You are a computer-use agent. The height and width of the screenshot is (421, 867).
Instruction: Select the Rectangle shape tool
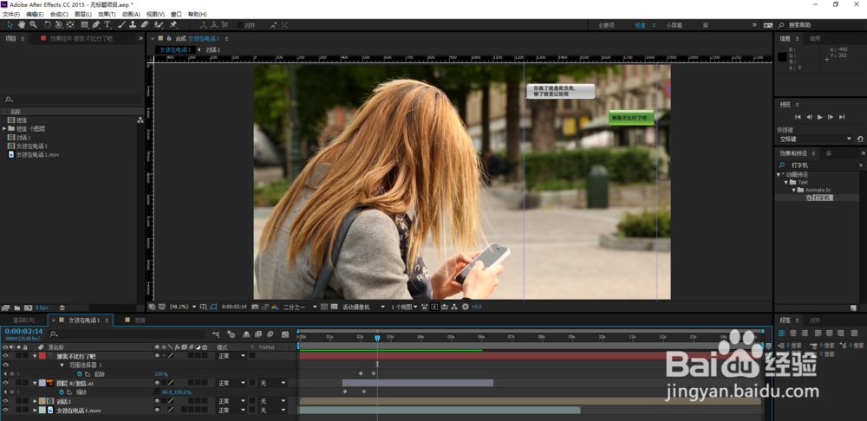[85, 25]
